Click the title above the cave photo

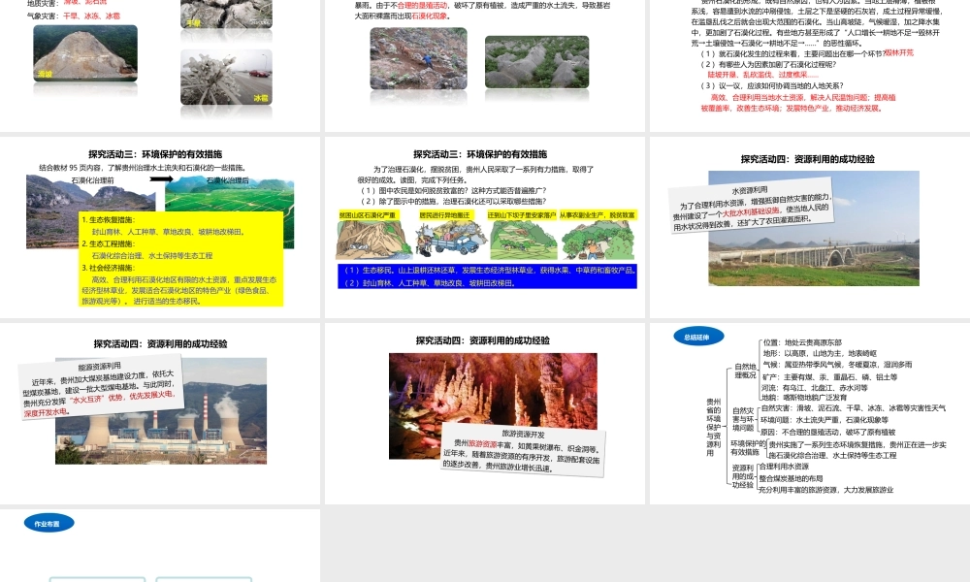coord(482,340)
